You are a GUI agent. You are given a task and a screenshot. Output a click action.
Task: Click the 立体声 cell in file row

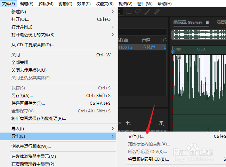149,47
